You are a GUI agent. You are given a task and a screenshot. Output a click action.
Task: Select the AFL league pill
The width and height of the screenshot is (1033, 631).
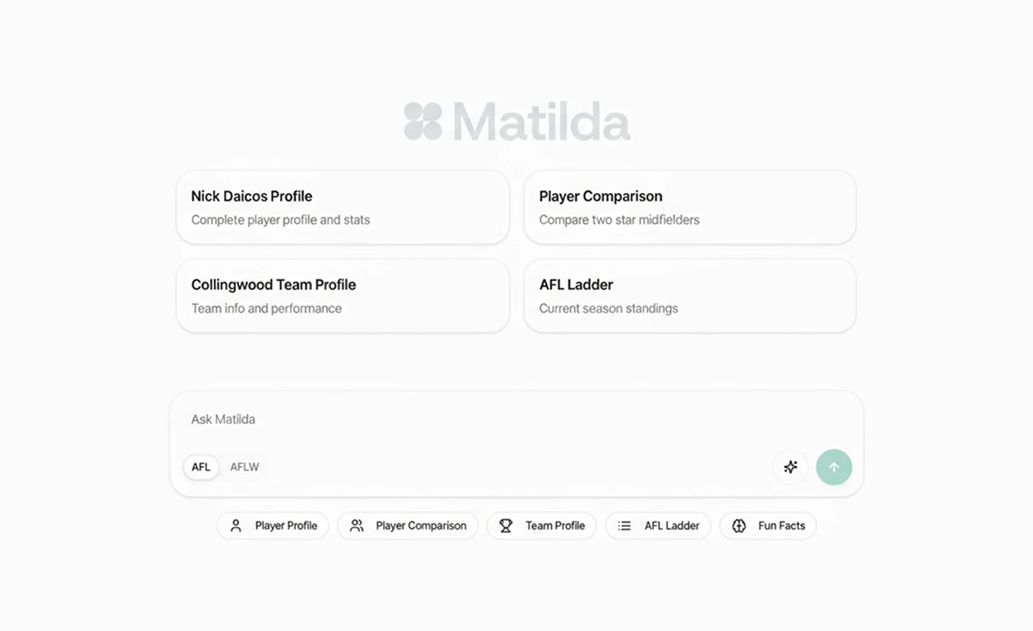point(201,467)
